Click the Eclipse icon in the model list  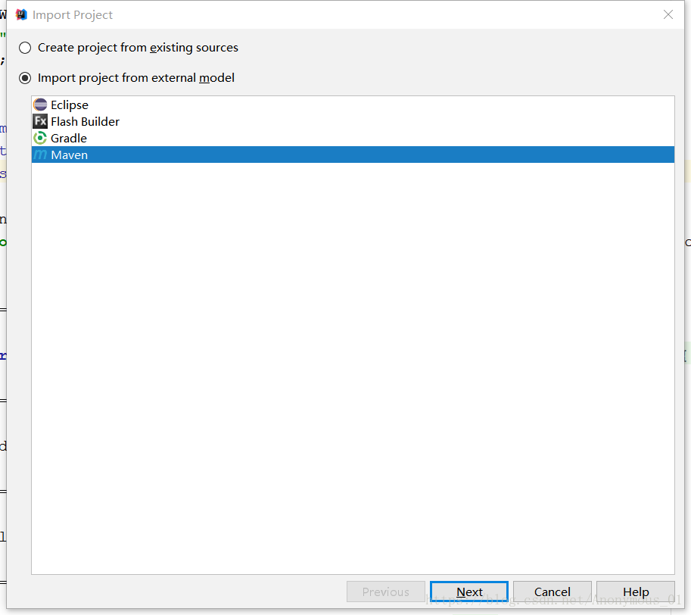point(40,105)
